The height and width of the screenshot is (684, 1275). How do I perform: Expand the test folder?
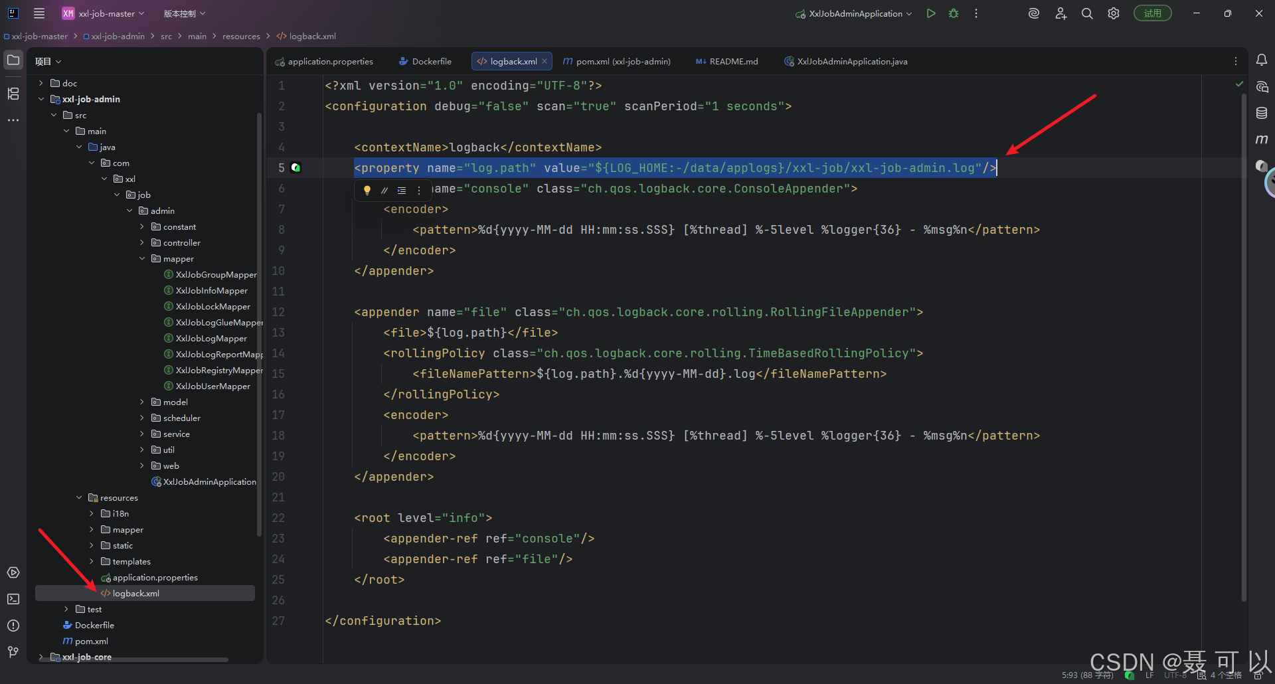click(66, 609)
